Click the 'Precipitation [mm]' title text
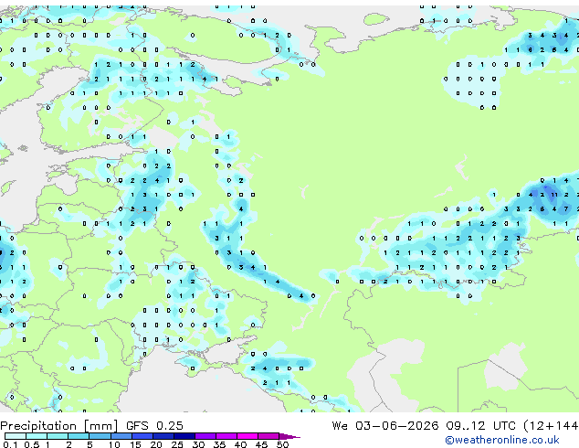 [58, 426]
